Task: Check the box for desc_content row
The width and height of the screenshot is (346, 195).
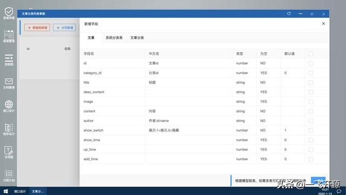Action: pyautogui.click(x=311, y=92)
